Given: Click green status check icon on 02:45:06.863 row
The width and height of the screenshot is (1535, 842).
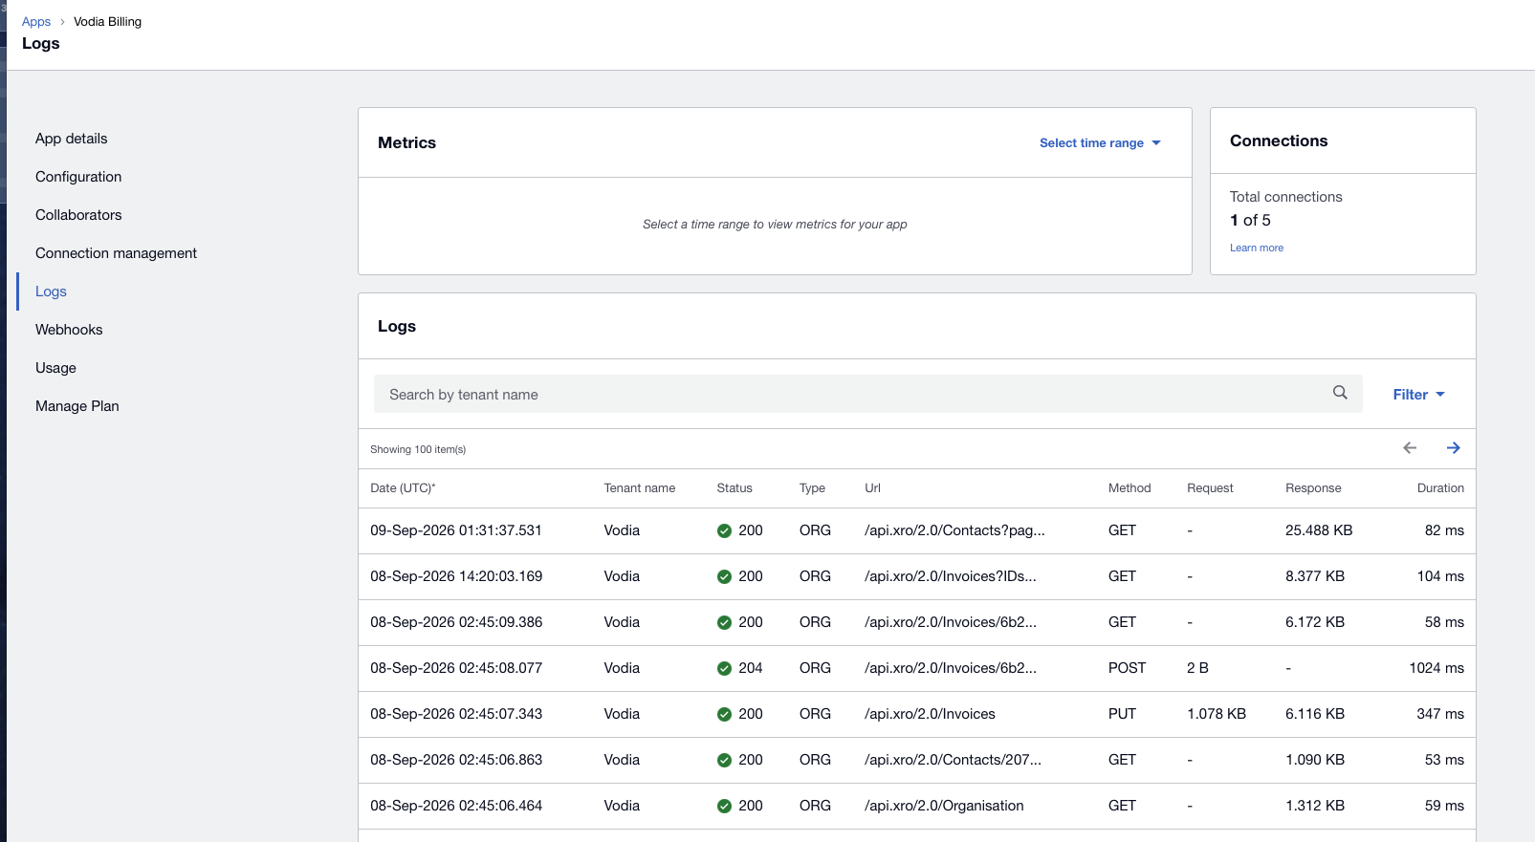Looking at the screenshot, I should 724,761.
